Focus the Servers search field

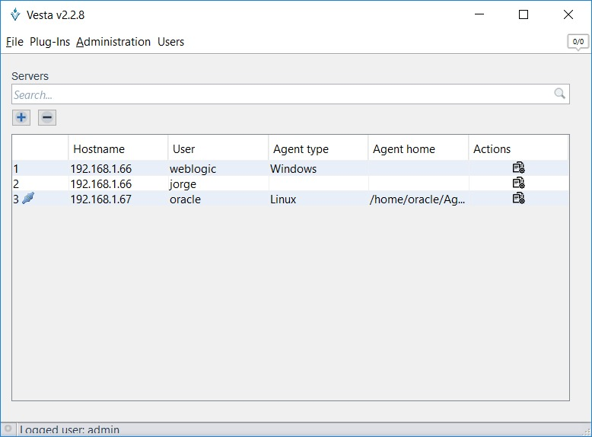(282, 94)
